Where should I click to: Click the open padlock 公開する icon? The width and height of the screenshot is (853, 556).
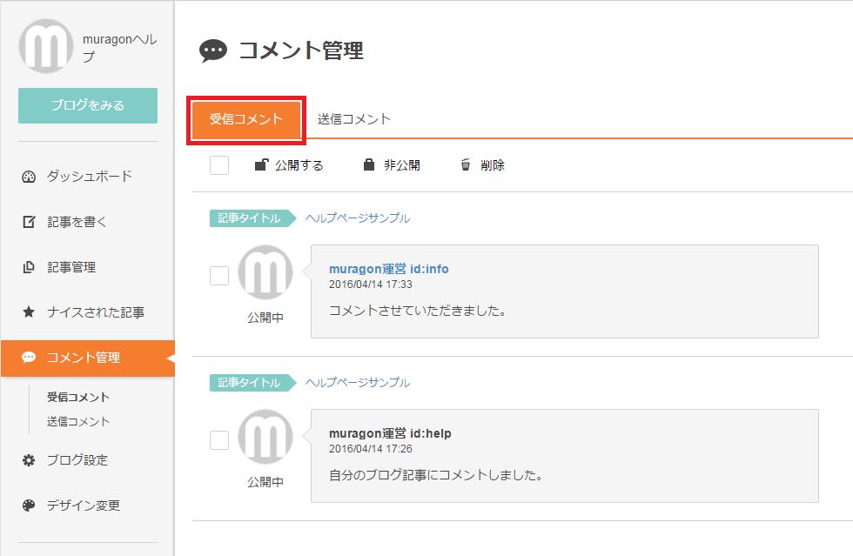coord(260,164)
